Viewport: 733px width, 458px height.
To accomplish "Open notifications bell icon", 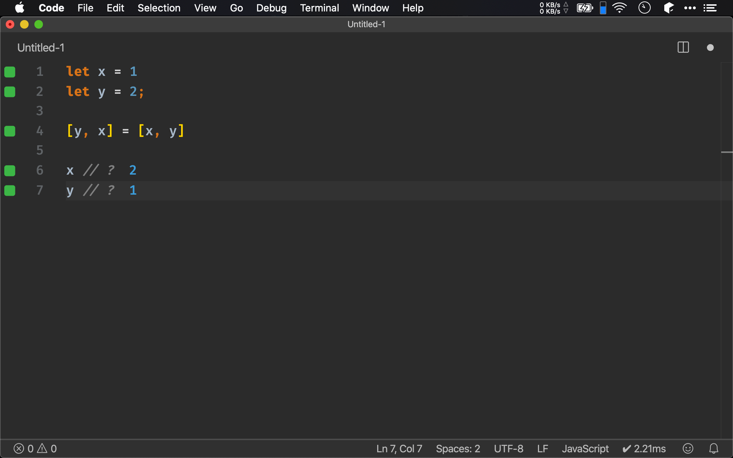I will coord(714,448).
